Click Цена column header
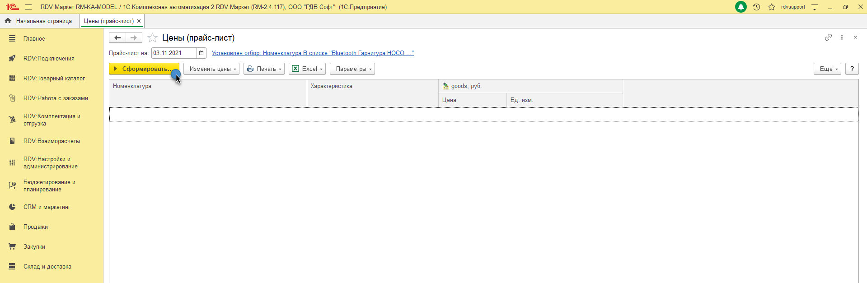The width and height of the screenshot is (867, 283). (x=473, y=100)
